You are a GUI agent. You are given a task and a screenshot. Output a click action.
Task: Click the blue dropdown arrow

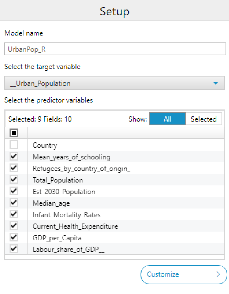pyautogui.click(x=215, y=83)
